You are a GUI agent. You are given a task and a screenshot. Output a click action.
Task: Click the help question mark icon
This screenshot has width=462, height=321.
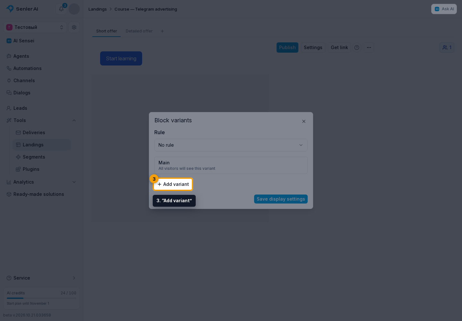pyautogui.click(x=357, y=48)
